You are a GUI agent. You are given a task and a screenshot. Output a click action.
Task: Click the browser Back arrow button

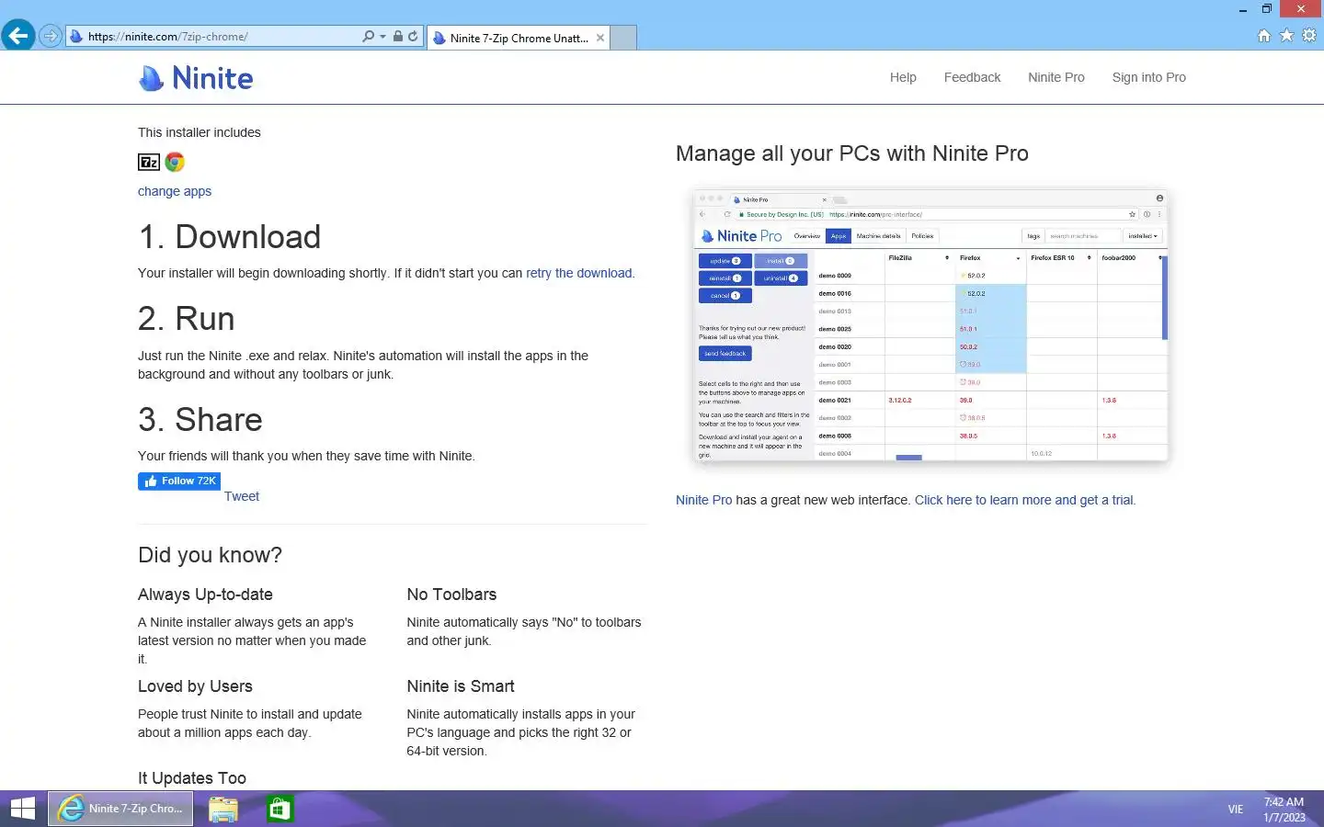[x=18, y=37]
